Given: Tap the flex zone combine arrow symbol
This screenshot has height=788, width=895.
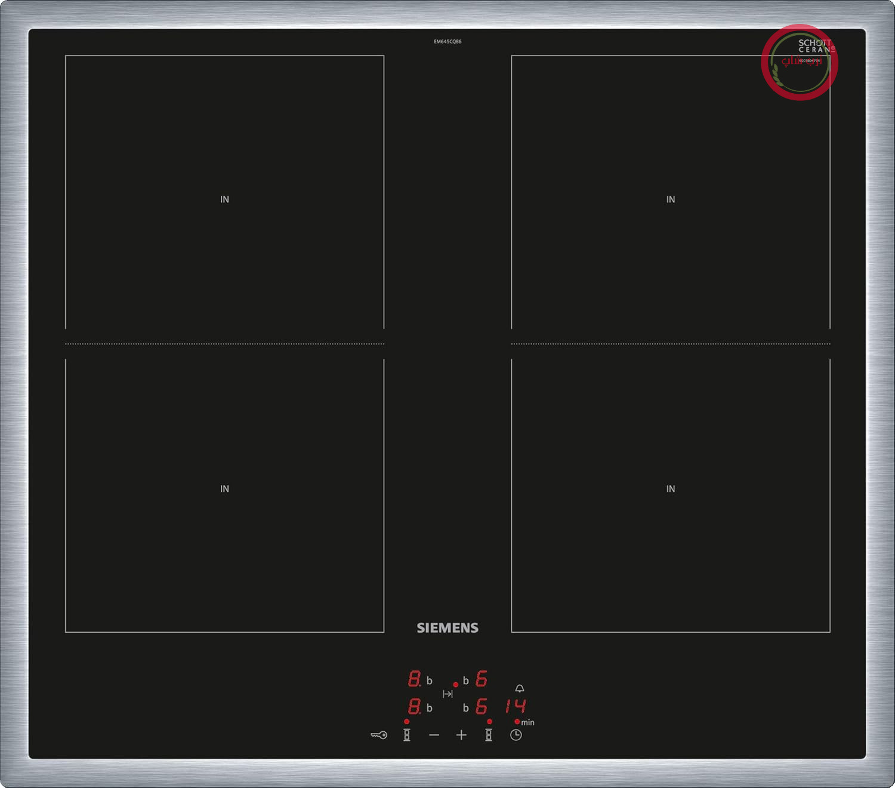Looking at the screenshot, I should tap(447, 694).
